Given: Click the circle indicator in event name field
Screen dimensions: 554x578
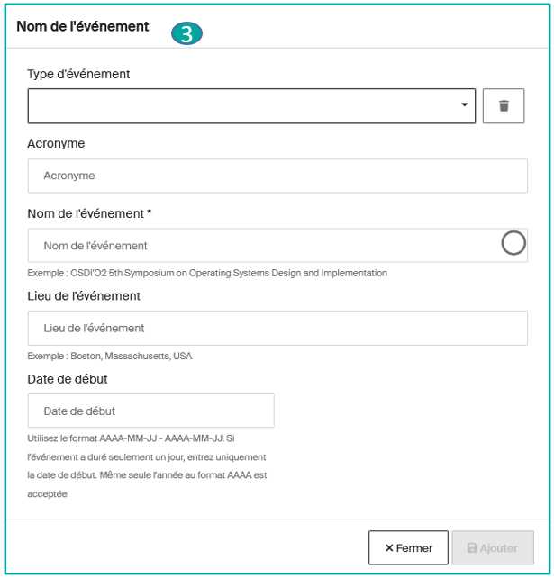Looking at the screenshot, I should click(x=513, y=243).
